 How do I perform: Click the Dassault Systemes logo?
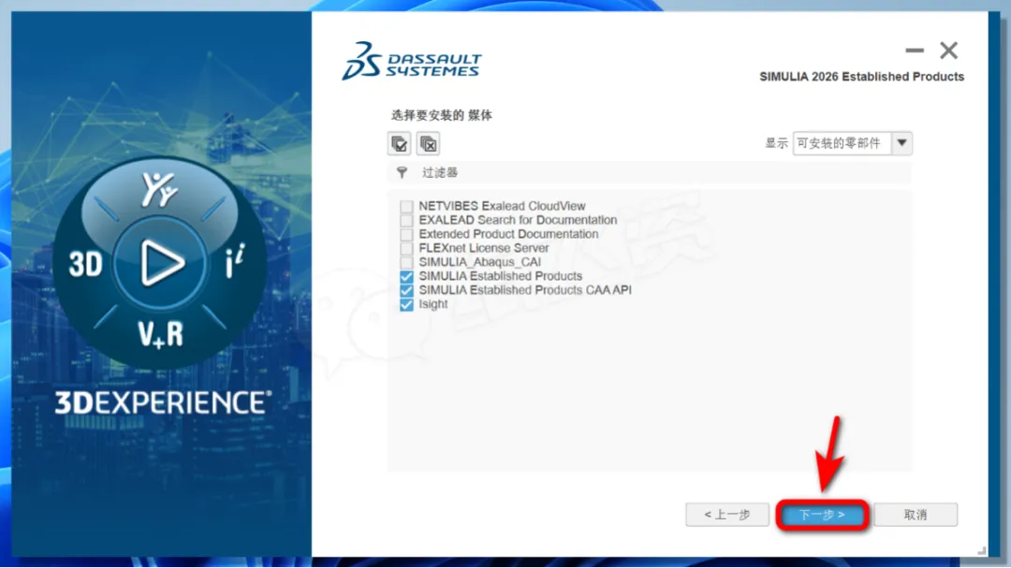412,61
